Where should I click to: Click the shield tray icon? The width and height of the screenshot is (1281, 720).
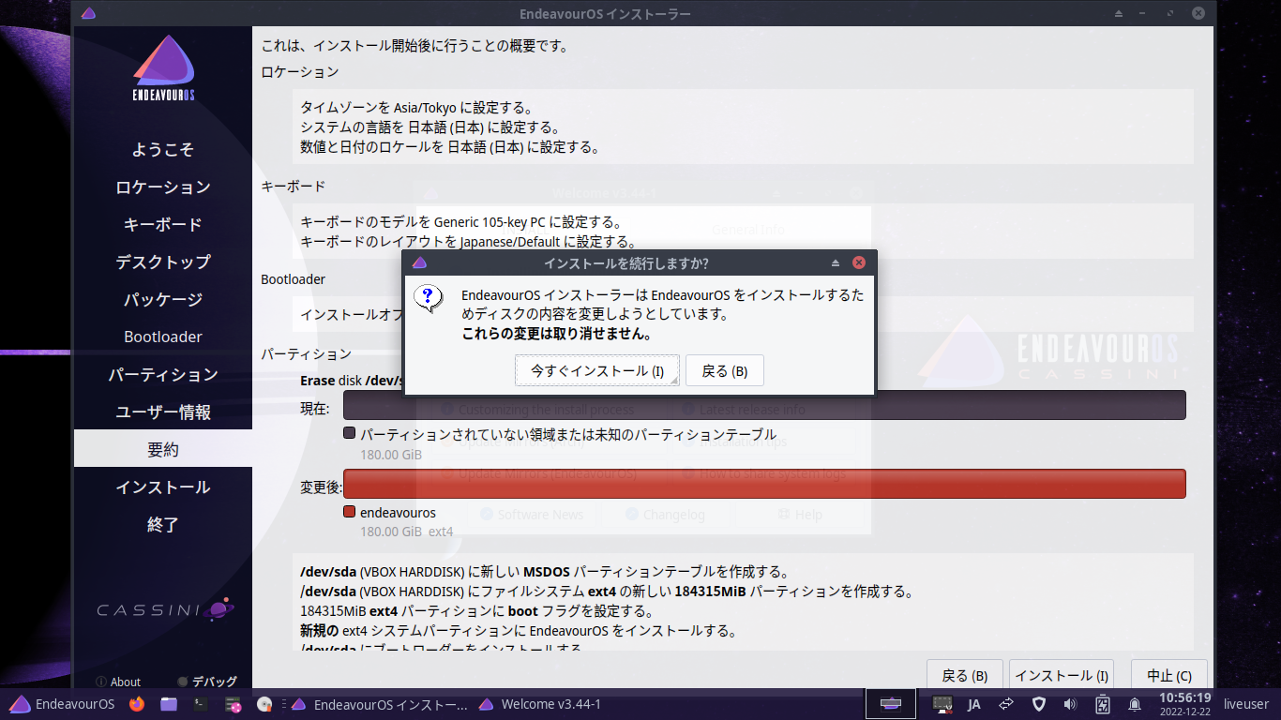click(x=1039, y=704)
